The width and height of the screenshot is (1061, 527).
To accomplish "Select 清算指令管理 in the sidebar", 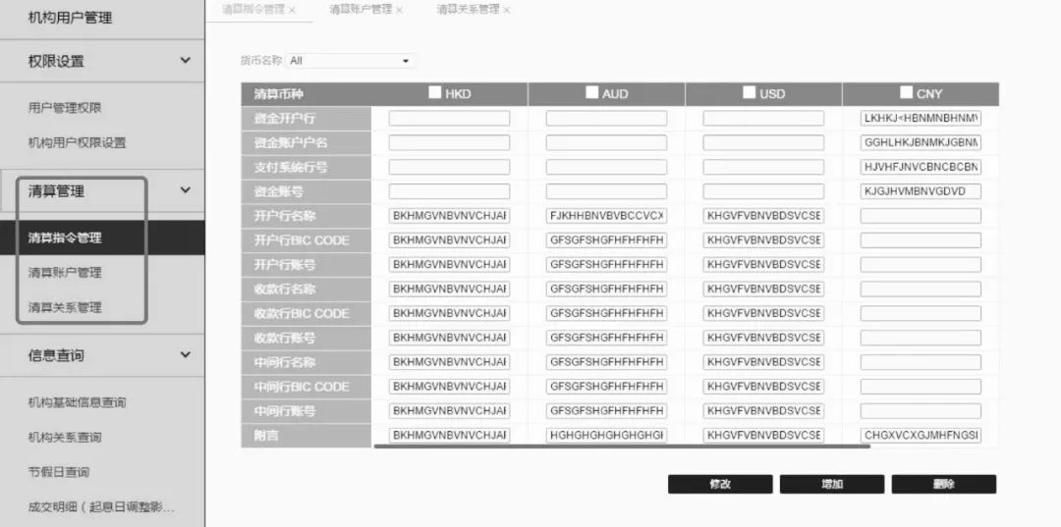I will coord(102,237).
